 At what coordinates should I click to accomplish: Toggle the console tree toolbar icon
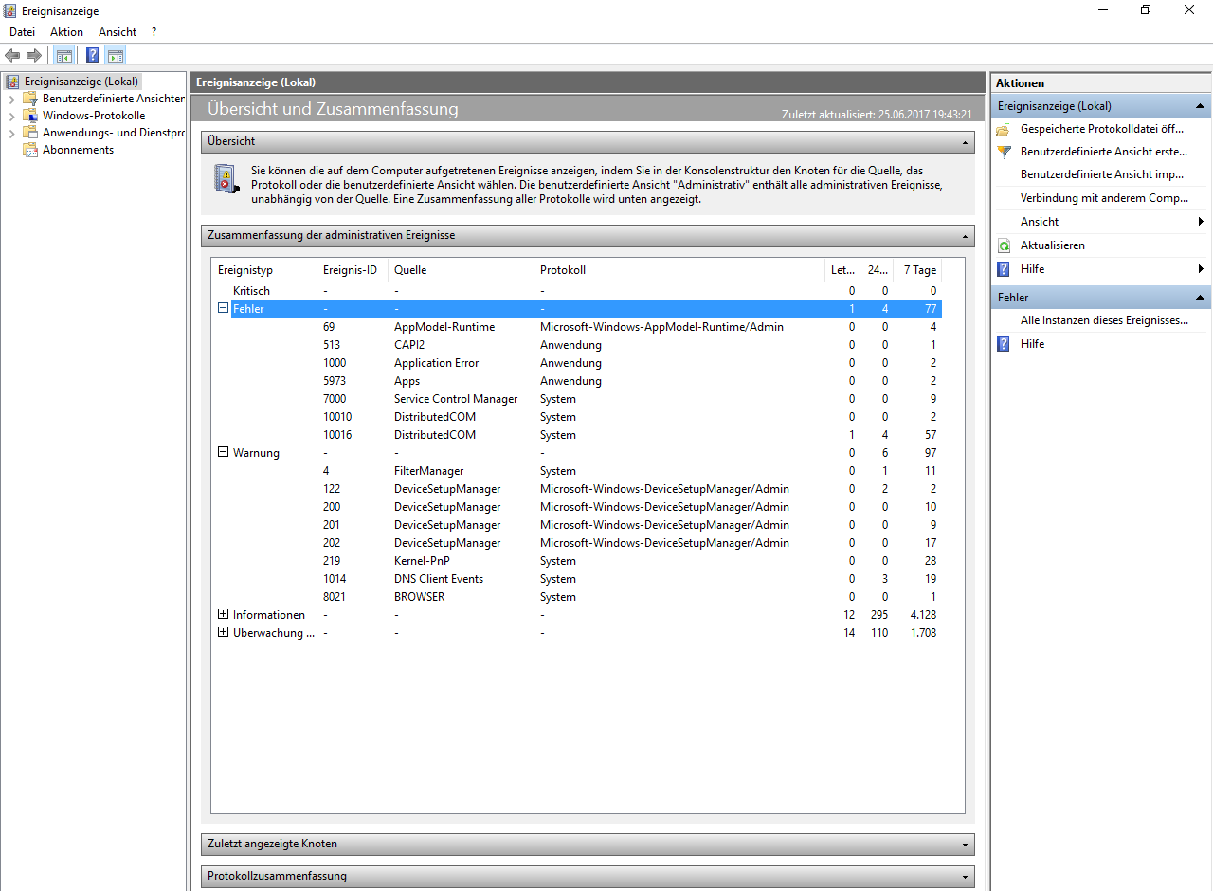pos(63,55)
